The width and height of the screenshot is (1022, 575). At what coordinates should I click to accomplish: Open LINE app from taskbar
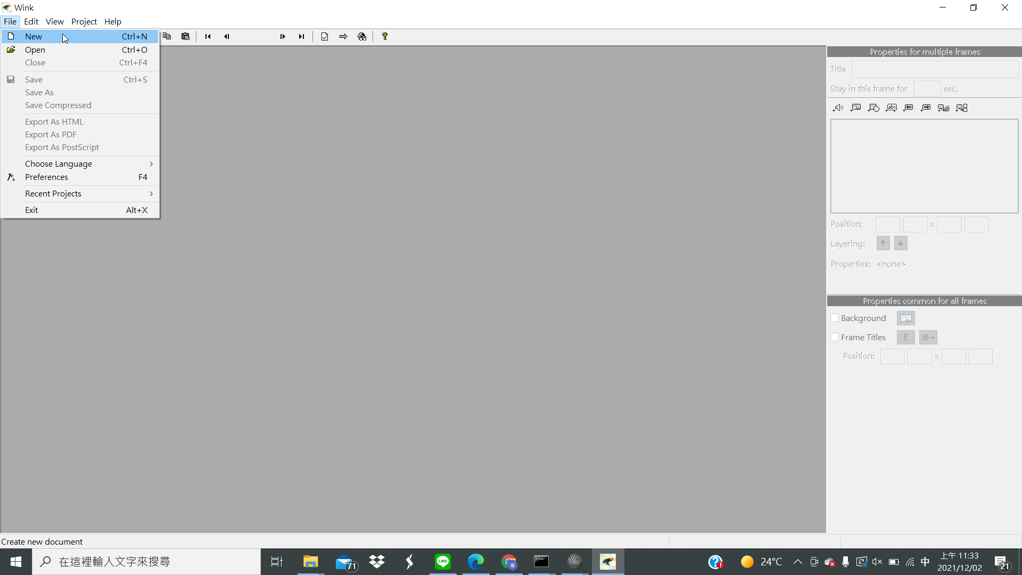click(443, 562)
